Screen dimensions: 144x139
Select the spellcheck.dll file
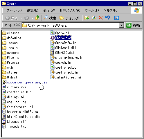[x=65, y=67]
